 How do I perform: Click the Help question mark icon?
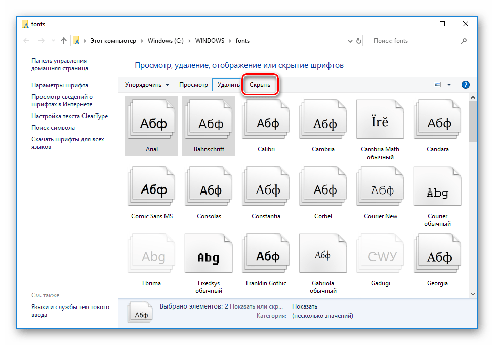(466, 85)
